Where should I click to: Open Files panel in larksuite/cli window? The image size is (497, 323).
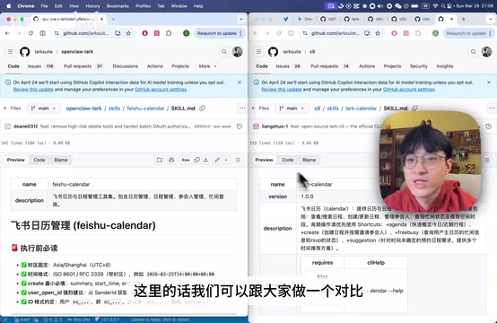260,108
